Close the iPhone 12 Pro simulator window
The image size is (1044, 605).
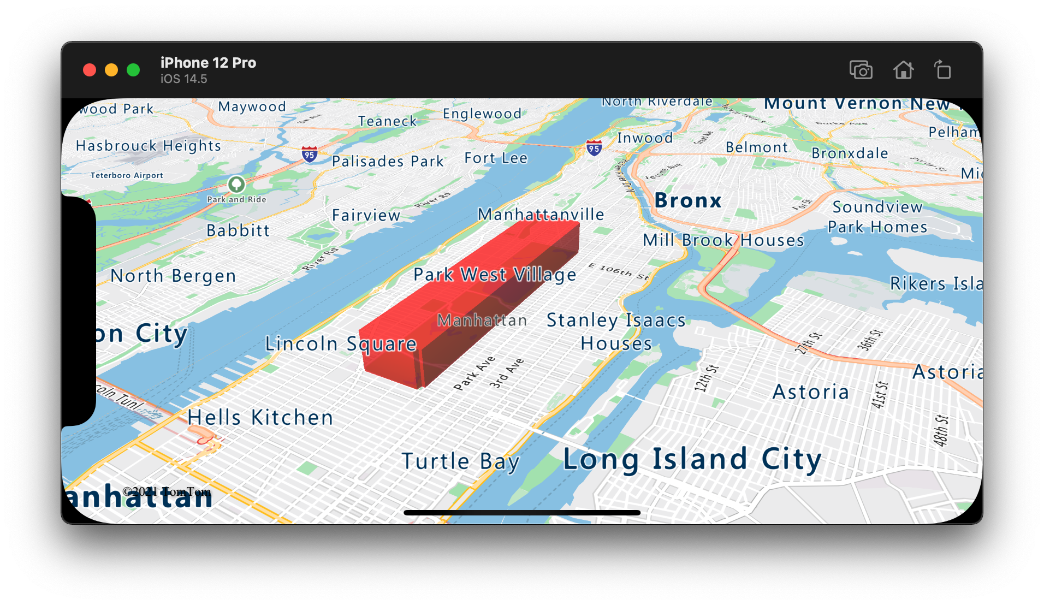(90, 70)
